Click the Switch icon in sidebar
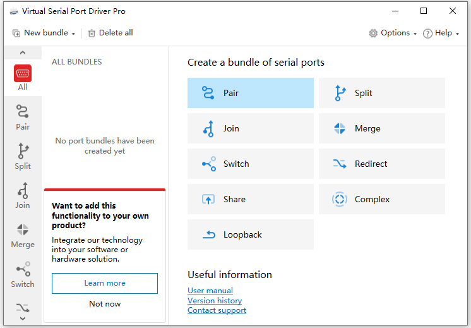 pyautogui.click(x=23, y=274)
